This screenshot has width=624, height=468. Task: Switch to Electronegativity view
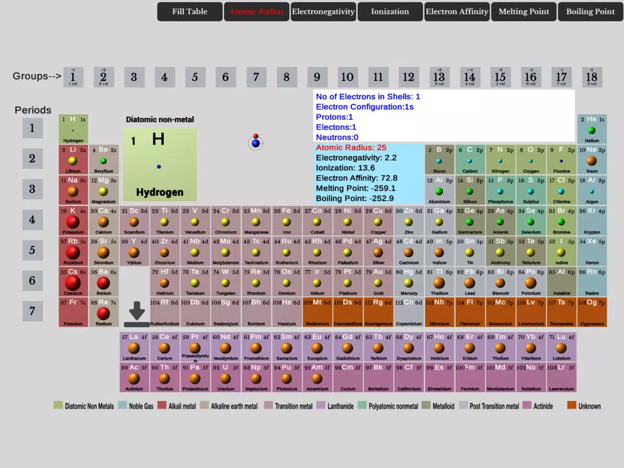coord(323,12)
